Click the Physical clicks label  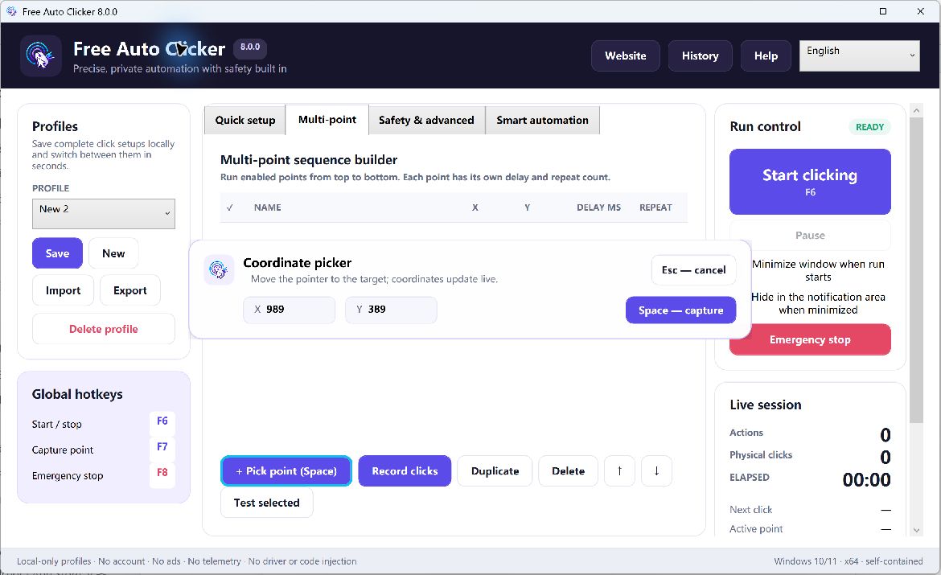point(761,455)
